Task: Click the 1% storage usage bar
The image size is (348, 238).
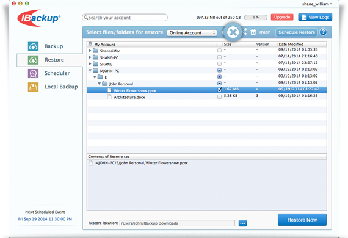Action: (256, 17)
